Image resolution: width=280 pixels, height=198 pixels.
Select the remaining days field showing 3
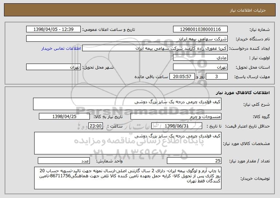216,77
